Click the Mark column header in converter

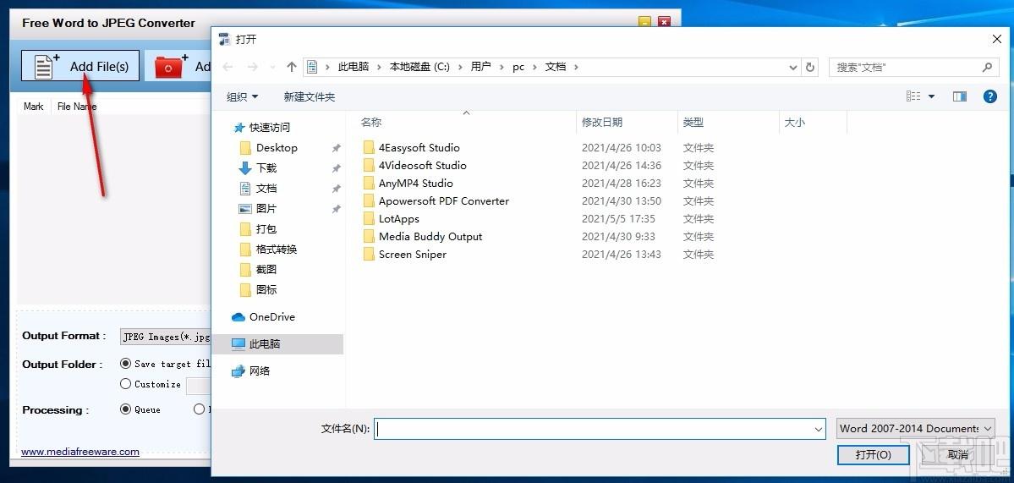click(x=34, y=107)
